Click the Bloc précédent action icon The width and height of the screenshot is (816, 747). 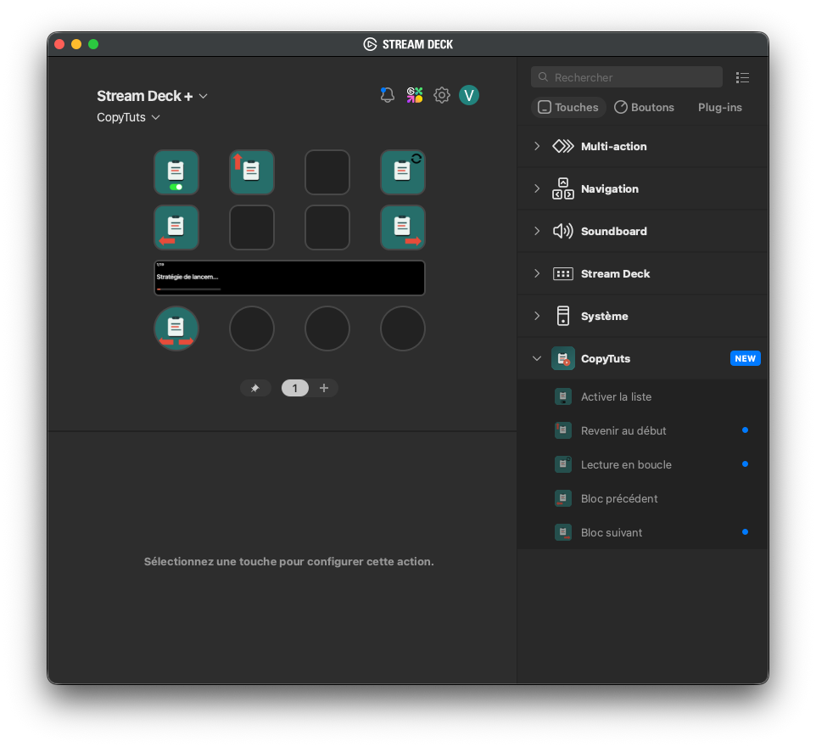click(x=563, y=498)
